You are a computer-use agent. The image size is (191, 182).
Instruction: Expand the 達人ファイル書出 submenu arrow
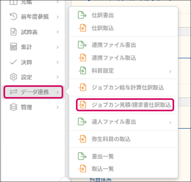[170, 122]
